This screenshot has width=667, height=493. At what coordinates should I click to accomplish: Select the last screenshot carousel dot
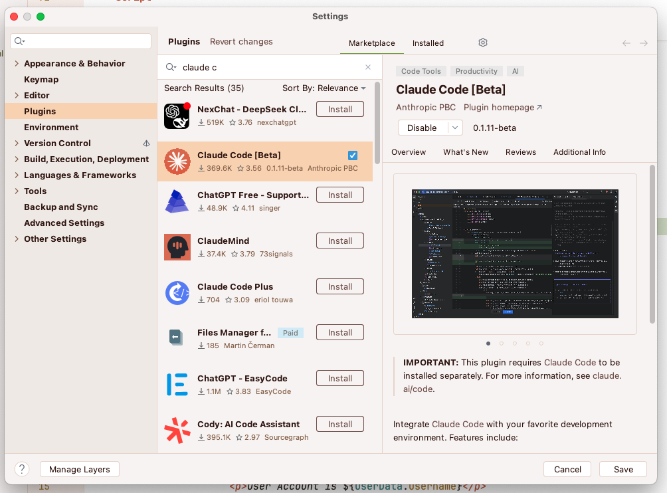point(541,344)
